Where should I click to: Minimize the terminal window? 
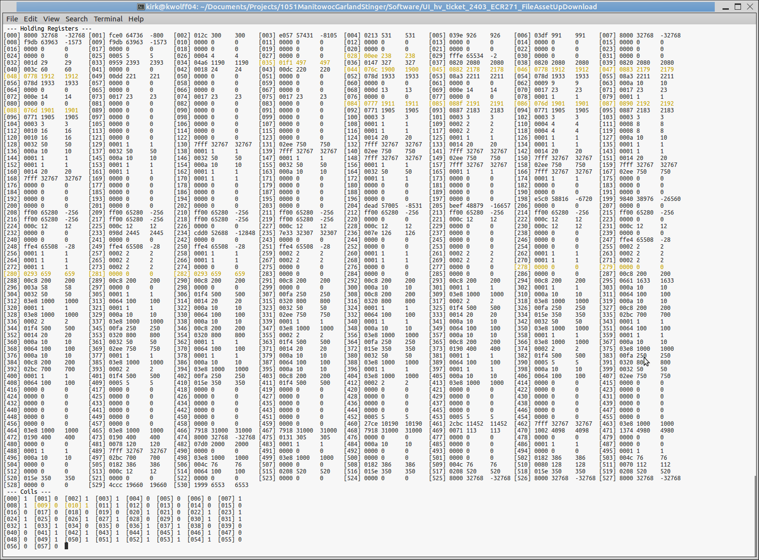pyautogui.click(x=726, y=7)
